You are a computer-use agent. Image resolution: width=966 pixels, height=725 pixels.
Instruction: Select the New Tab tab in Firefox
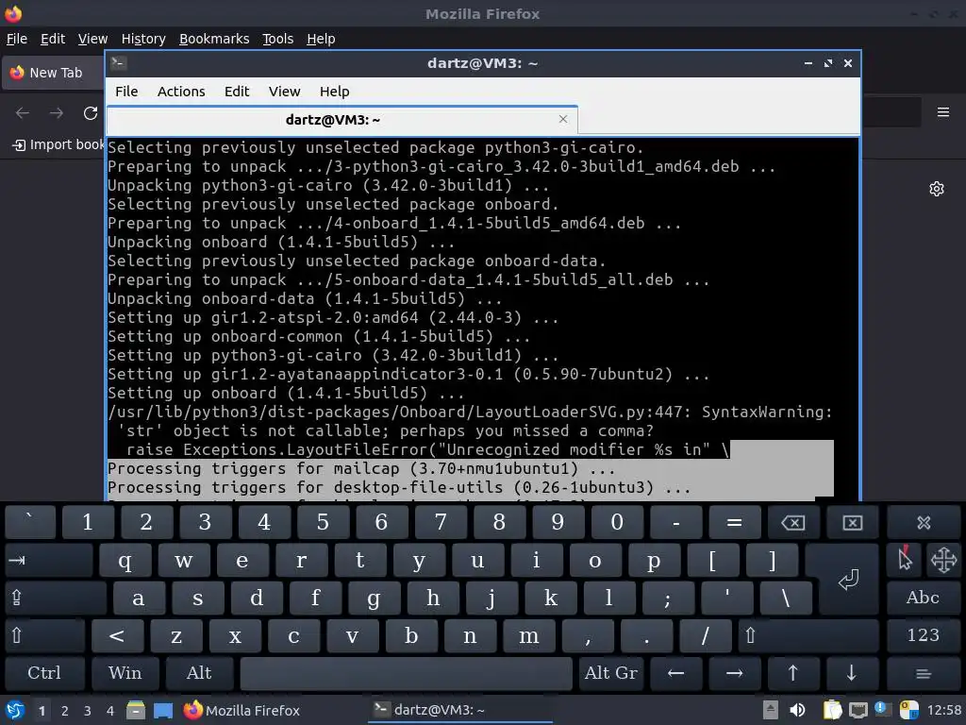(54, 73)
